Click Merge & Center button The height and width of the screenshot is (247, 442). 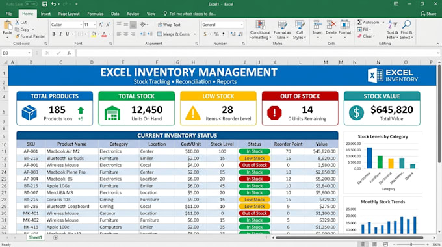point(174,34)
